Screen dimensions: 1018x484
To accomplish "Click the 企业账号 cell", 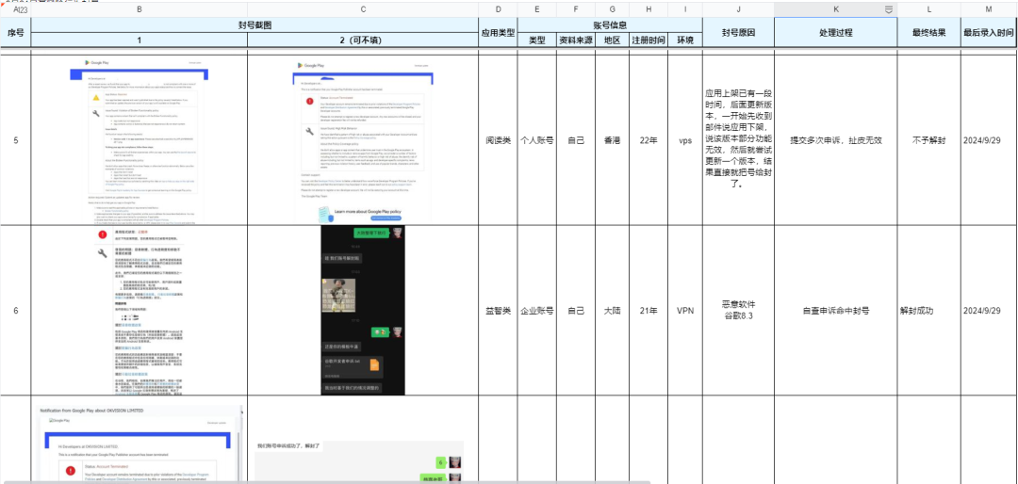I will (537, 310).
